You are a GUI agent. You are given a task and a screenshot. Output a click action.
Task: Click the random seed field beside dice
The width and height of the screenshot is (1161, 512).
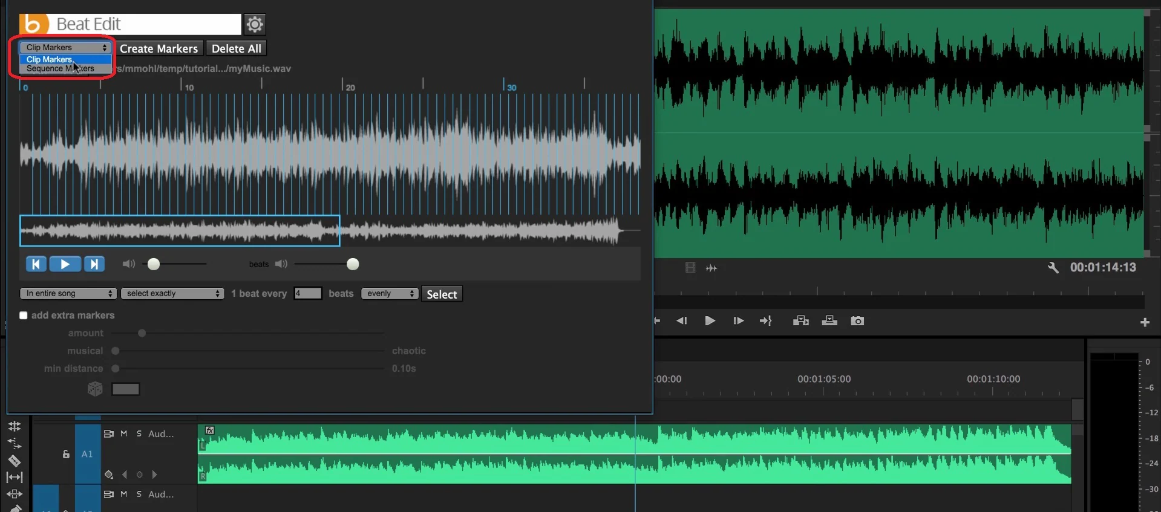(126, 389)
